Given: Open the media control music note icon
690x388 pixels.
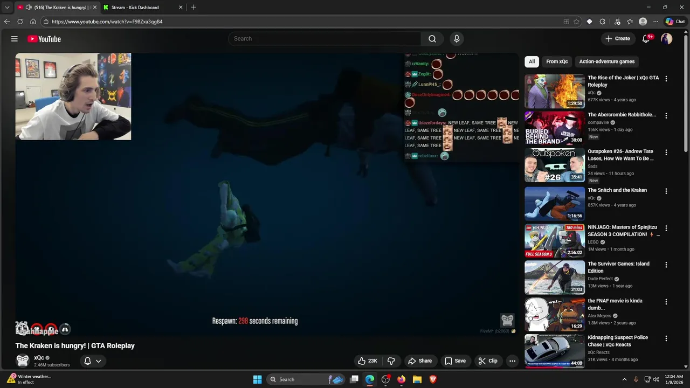Looking at the screenshot, I should (617, 22).
